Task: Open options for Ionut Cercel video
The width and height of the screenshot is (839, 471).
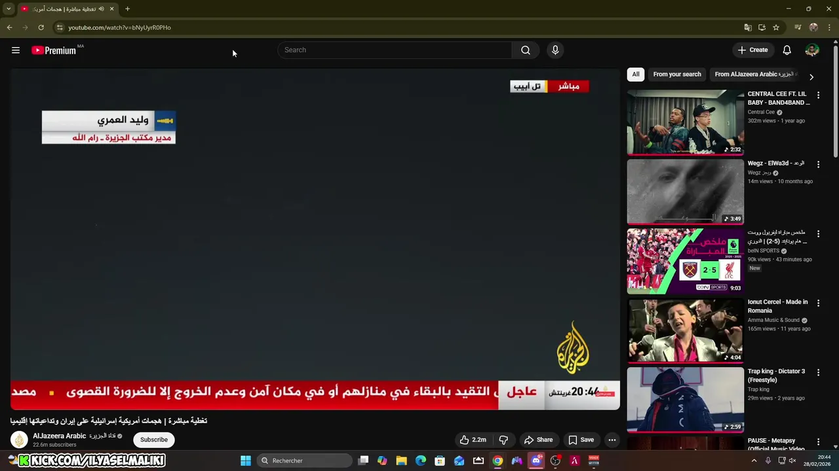Action: (818, 303)
